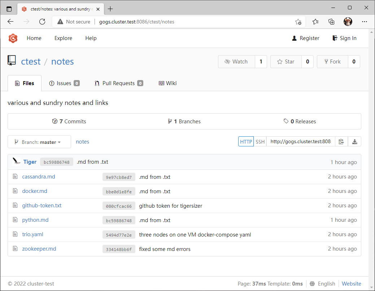Refresh the browser page
This screenshot has width=375, height=291.
pyautogui.click(x=42, y=22)
